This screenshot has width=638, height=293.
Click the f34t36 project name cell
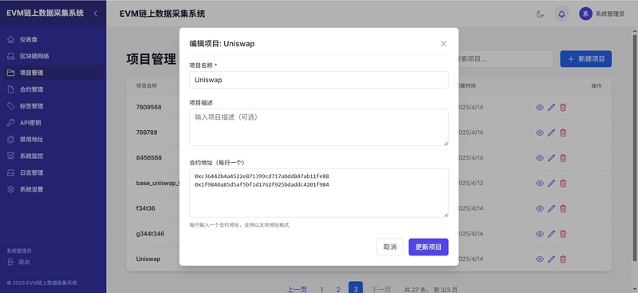click(145, 208)
